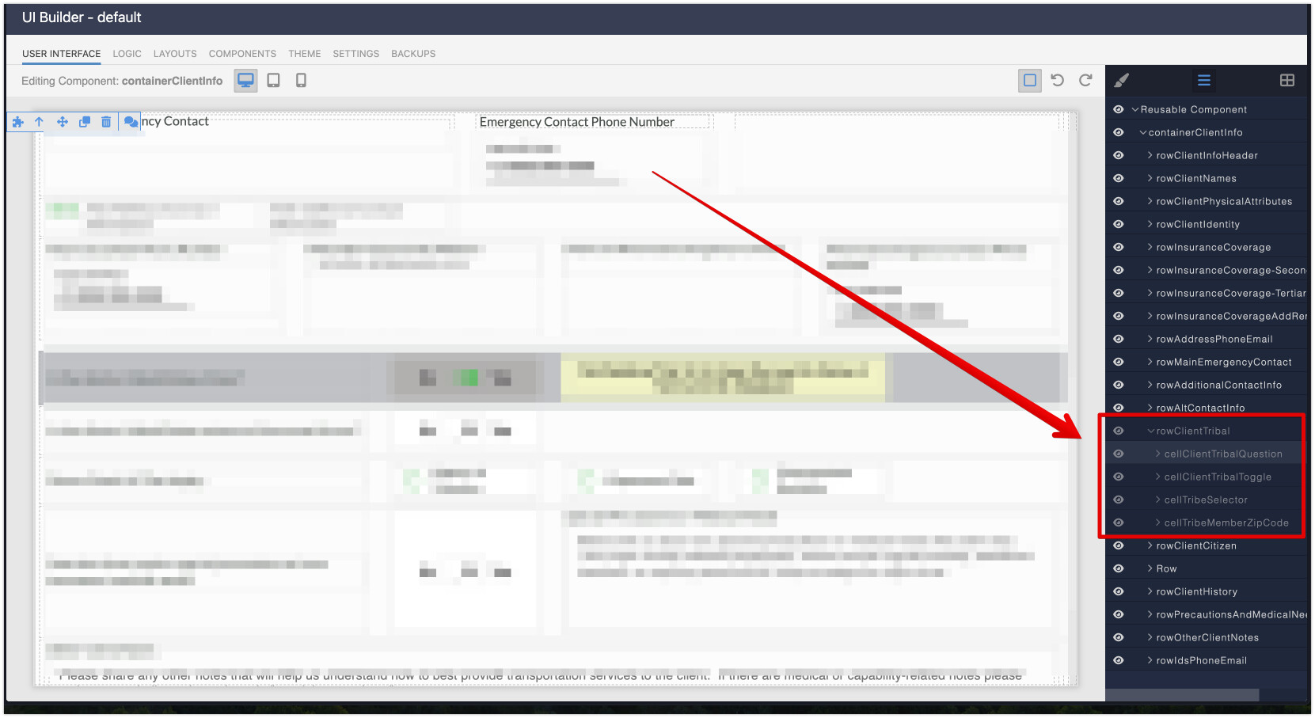The image size is (1315, 718).
Task: Toggle visibility of rowOtherClientNotes
Action: pos(1119,637)
